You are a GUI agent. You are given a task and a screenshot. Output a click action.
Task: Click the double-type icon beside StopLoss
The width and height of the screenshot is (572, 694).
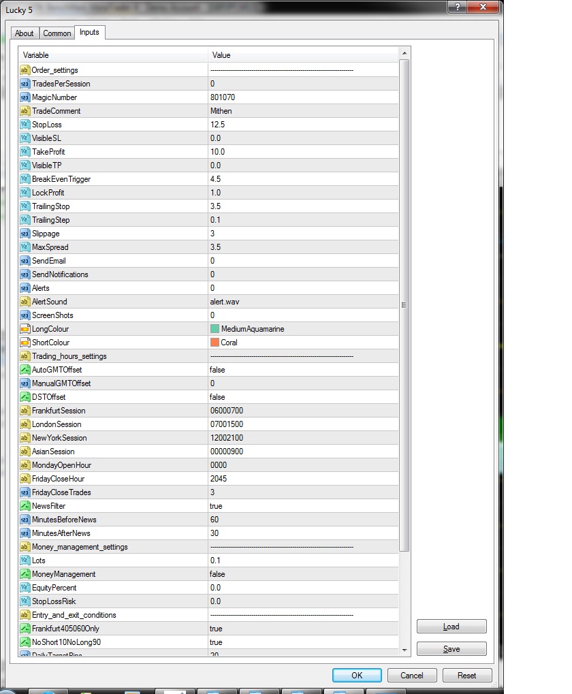[x=25, y=125]
